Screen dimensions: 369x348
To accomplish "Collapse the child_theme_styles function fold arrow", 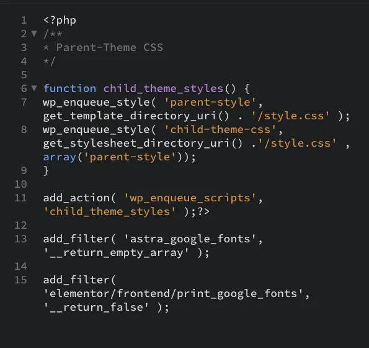I will [34, 88].
